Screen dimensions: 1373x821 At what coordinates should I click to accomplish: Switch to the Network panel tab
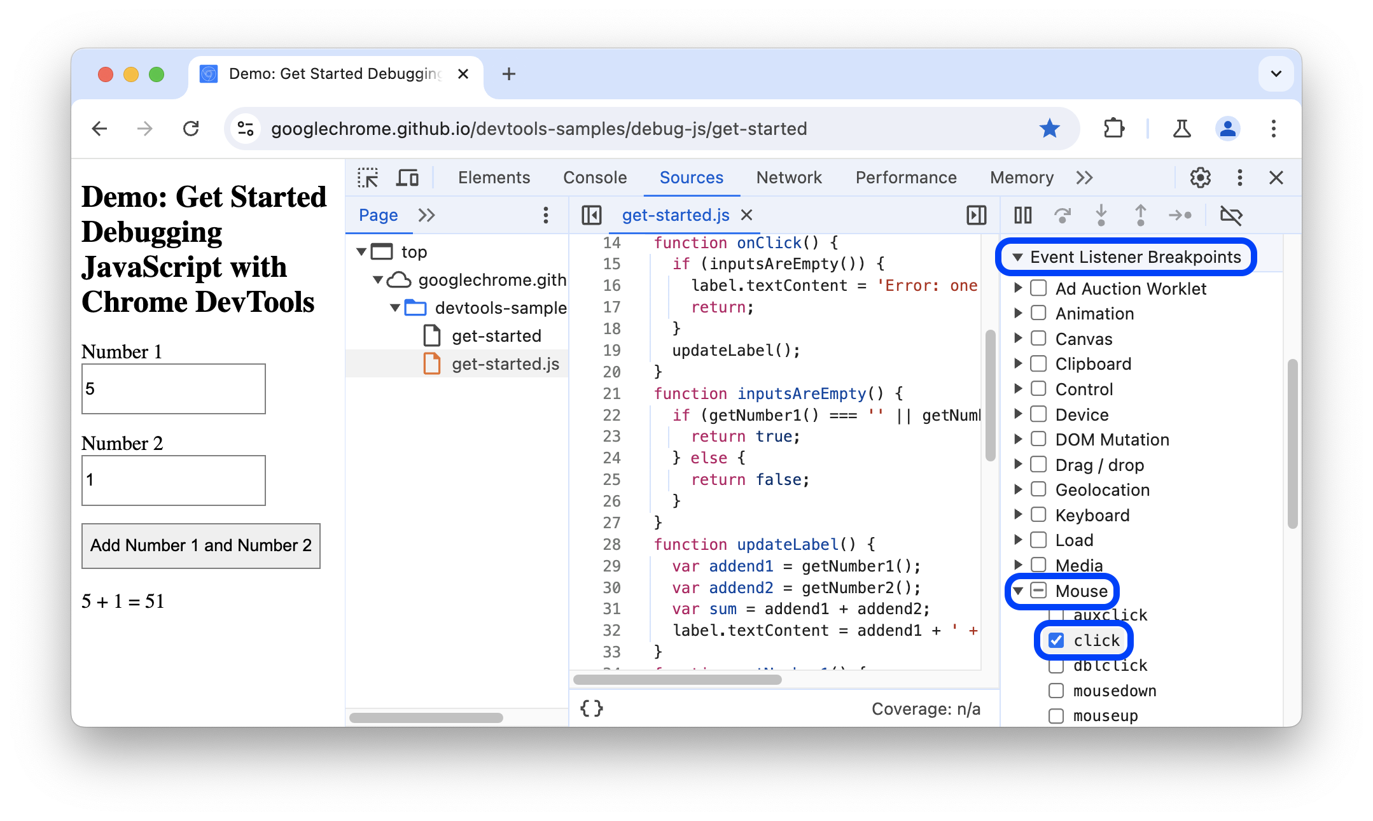789,177
